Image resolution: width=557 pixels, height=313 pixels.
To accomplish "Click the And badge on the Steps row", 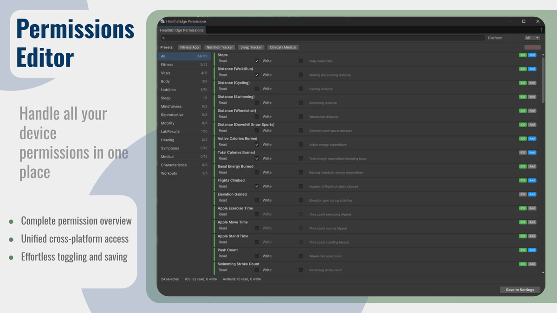I will point(532,55).
